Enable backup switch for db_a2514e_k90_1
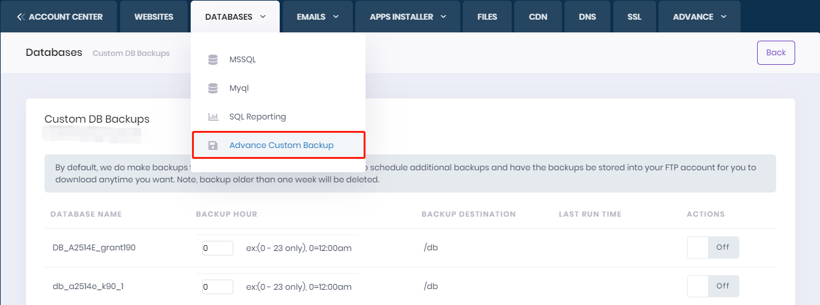This screenshot has width=820, height=305. tap(713, 286)
